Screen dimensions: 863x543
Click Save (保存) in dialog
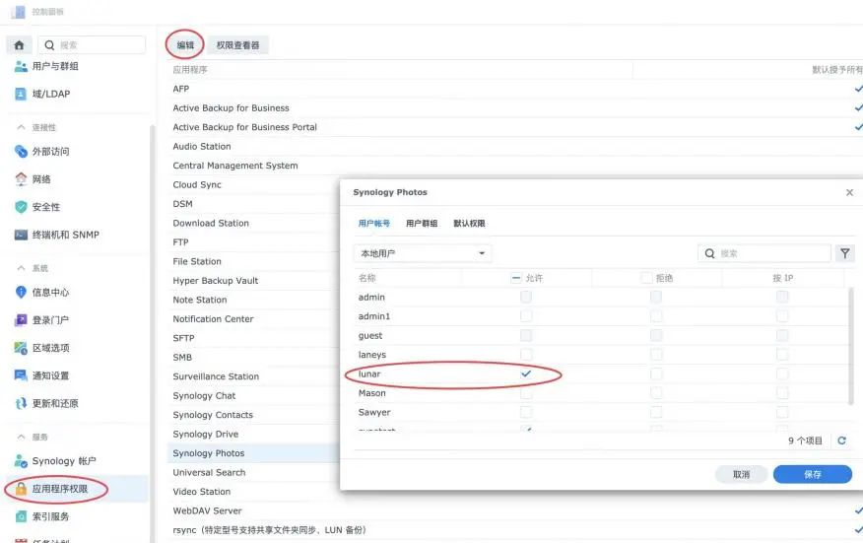(813, 474)
